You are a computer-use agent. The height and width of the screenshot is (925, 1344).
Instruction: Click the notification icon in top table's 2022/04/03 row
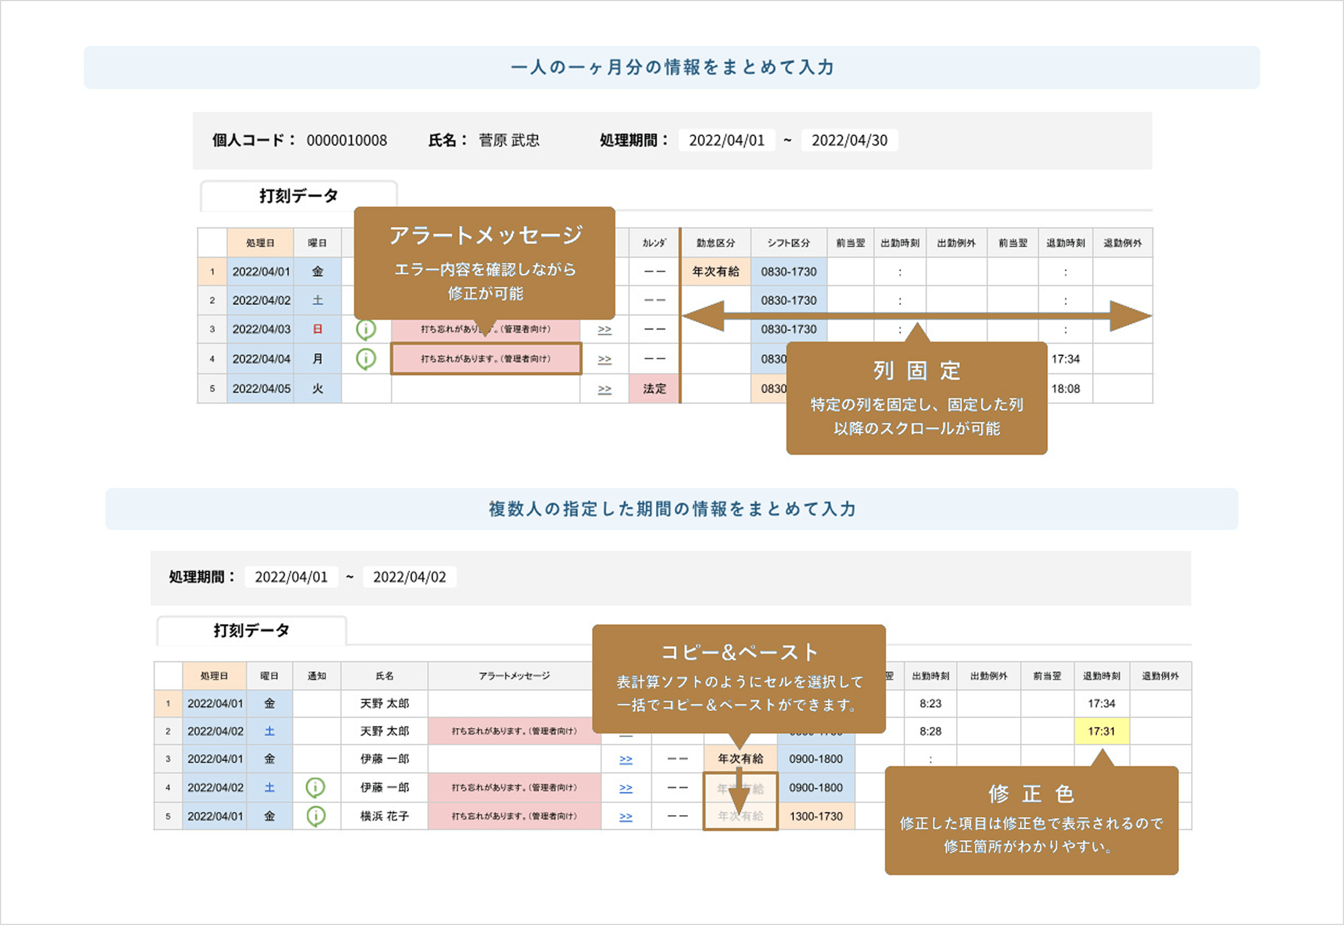coord(366,330)
